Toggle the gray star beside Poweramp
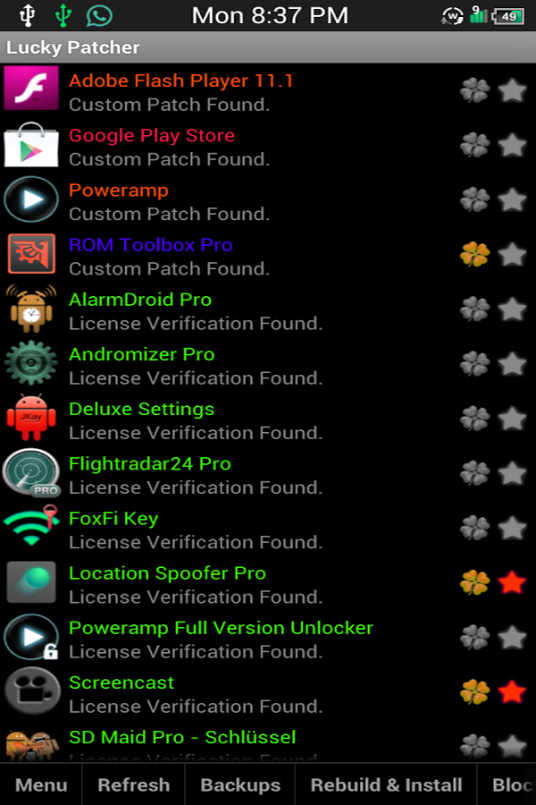This screenshot has width=536, height=805. pos(512,199)
